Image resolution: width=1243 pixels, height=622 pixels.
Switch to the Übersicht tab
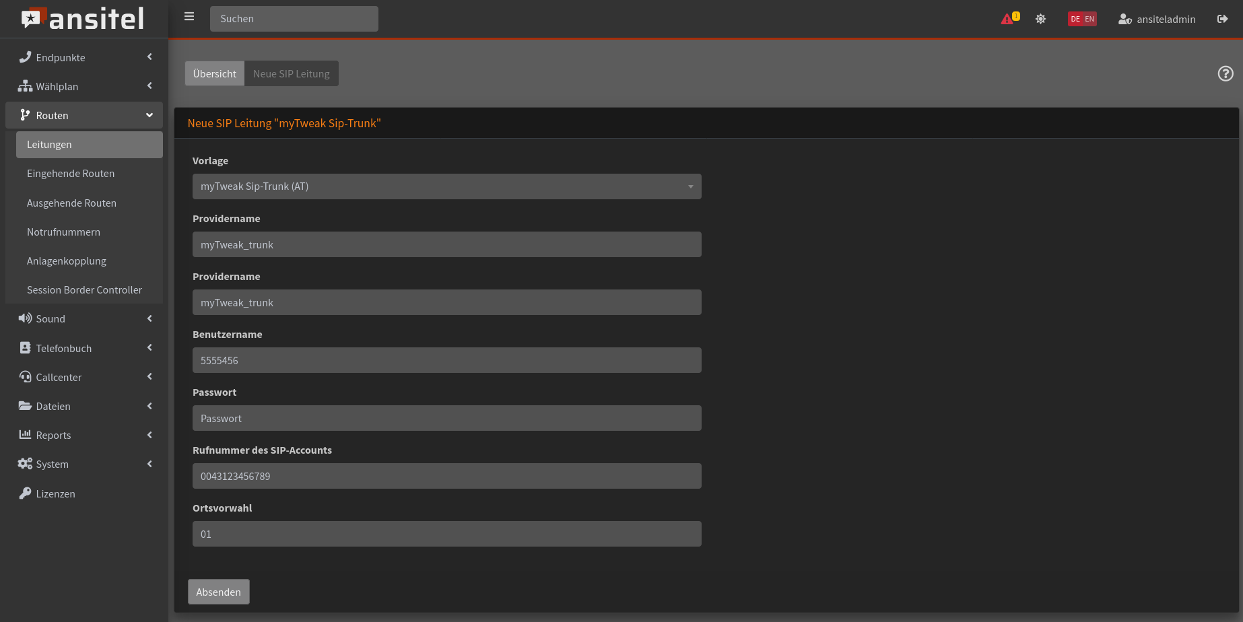[x=214, y=73]
